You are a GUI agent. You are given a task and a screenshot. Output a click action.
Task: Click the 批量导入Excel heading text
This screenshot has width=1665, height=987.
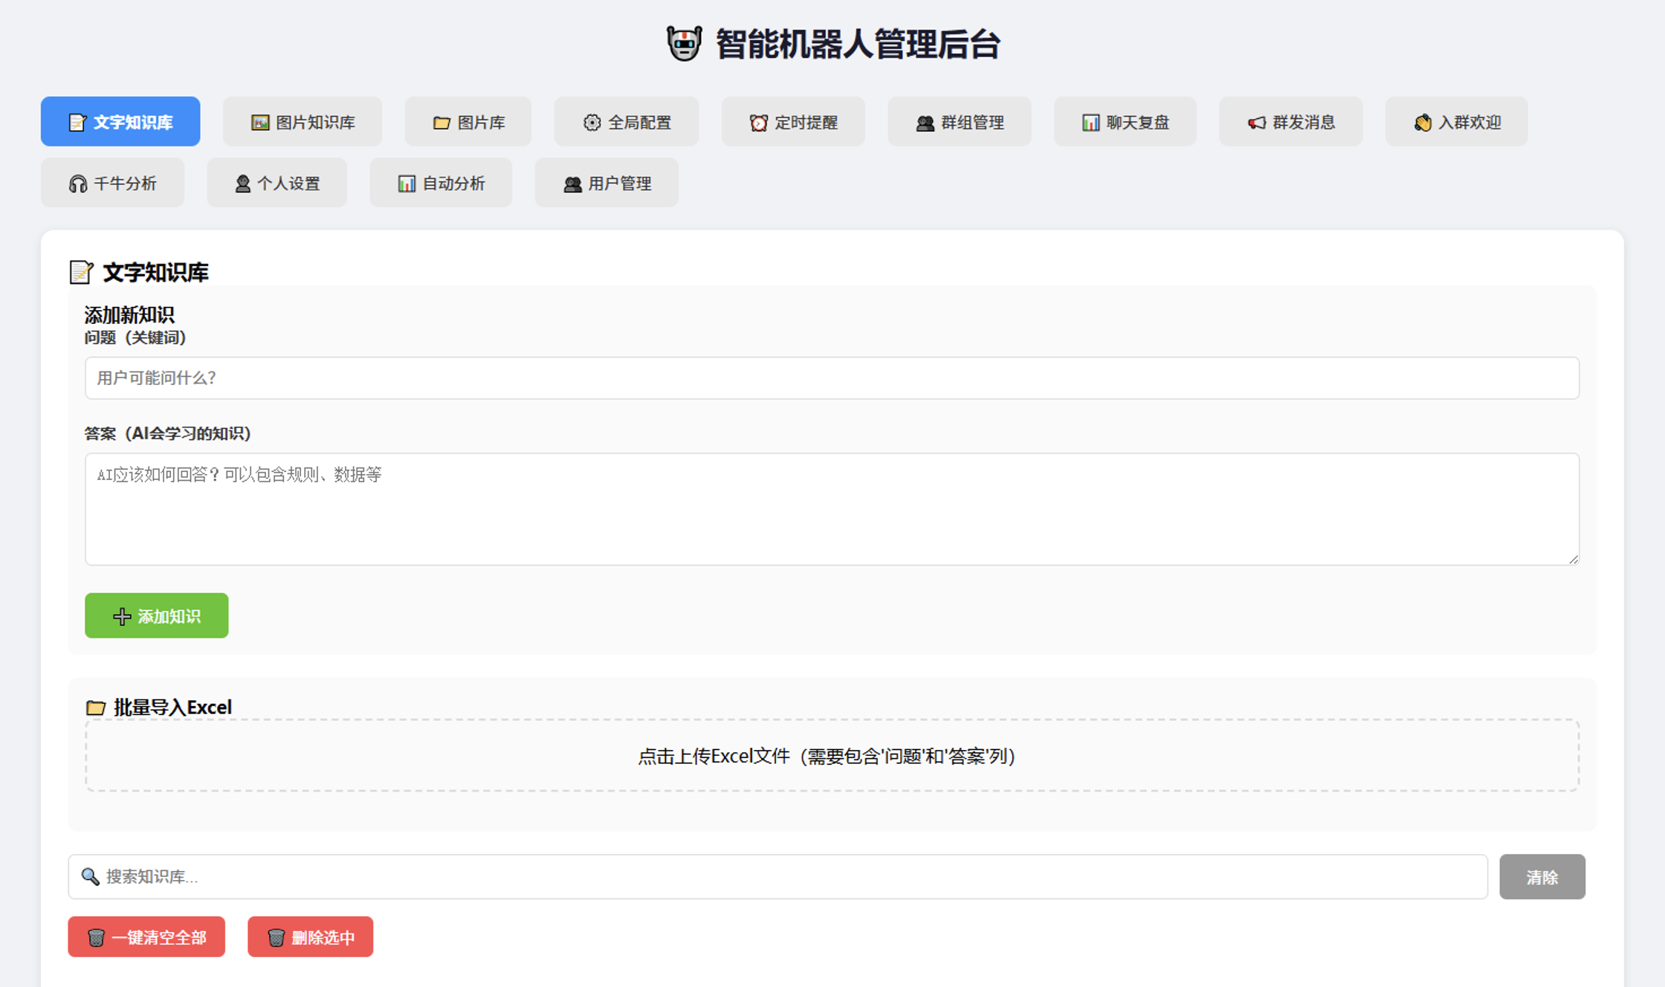172,707
